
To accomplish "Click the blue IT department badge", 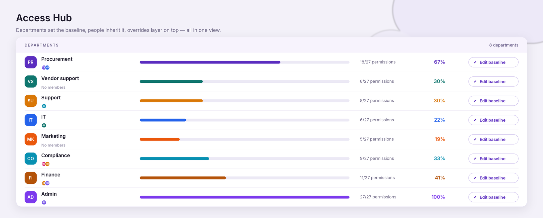I will click(31, 120).
